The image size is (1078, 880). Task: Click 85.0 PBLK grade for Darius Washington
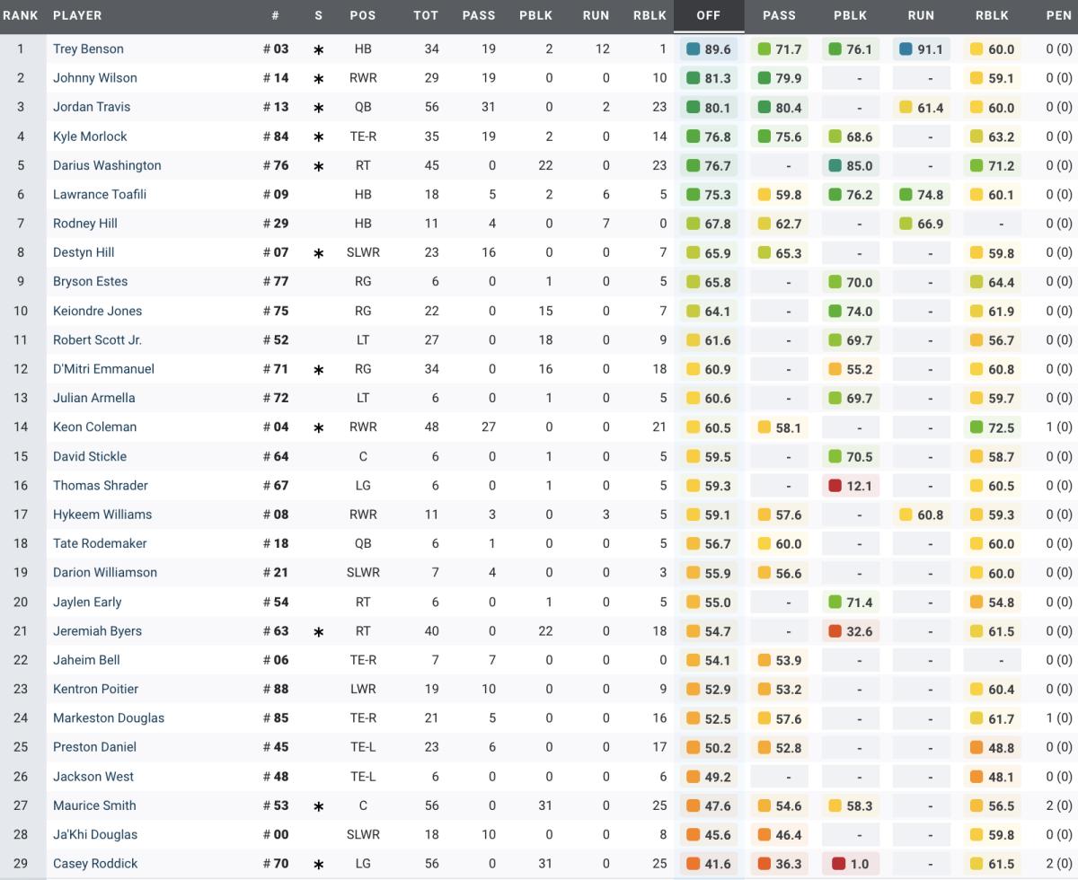850,166
